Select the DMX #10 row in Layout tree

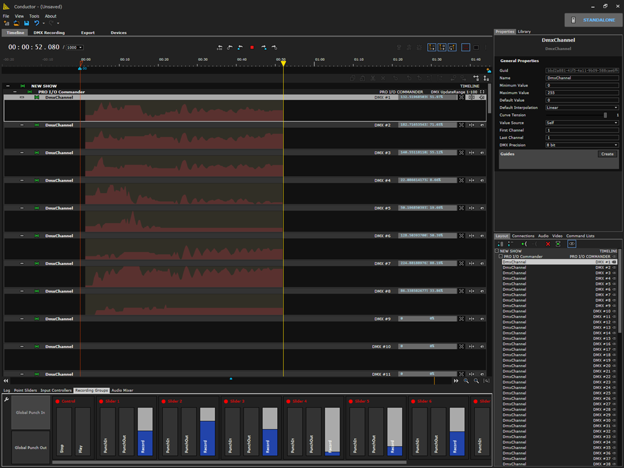coord(559,311)
